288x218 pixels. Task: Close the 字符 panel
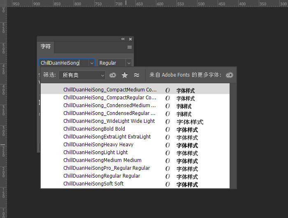point(130,39)
